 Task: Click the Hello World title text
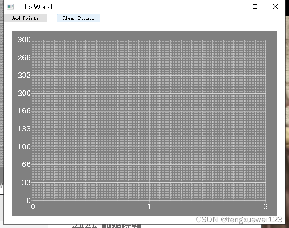point(34,7)
